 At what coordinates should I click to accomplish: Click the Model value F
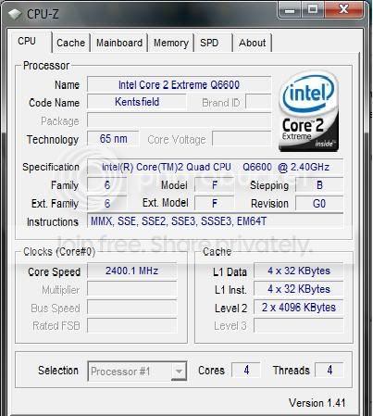tap(215, 185)
